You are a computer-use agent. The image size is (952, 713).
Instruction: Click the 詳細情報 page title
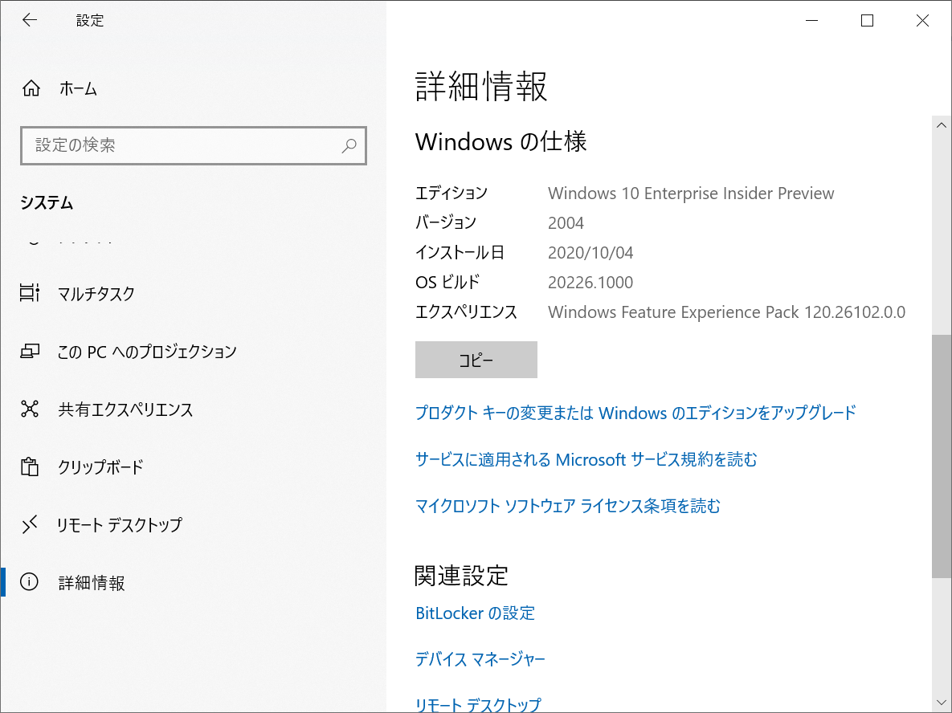[481, 86]
